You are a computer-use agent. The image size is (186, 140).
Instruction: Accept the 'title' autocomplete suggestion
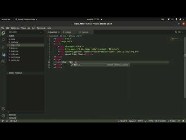click(100, 65)
